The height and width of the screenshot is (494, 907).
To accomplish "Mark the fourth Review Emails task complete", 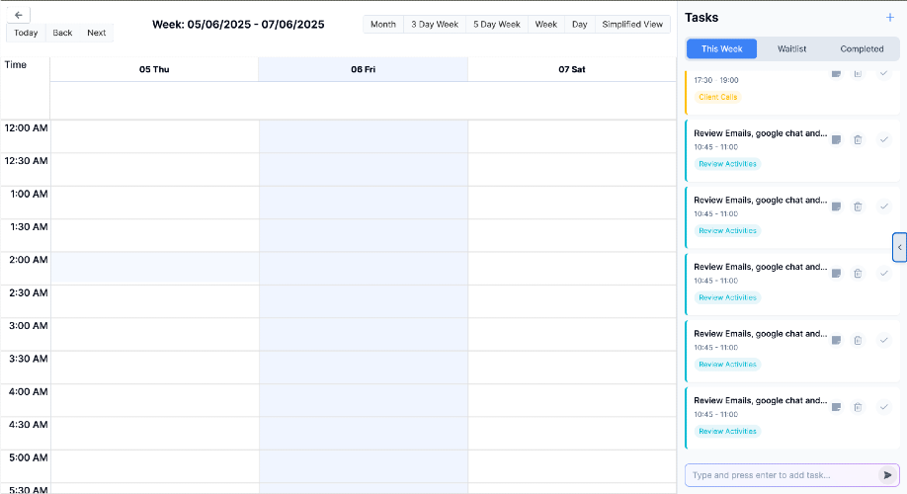I will 884,340.
